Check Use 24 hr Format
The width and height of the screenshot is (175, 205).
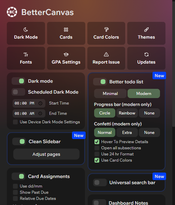pos(97,154)
